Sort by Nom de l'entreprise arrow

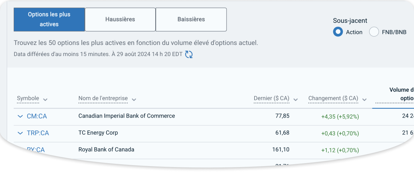coord(134,100)
